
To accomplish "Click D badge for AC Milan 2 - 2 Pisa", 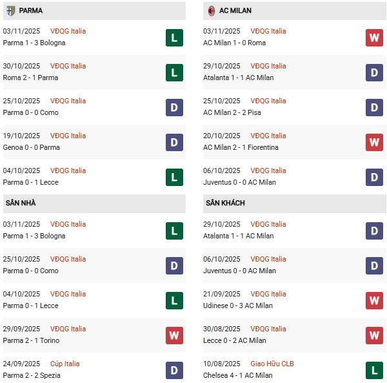I will point(374,107).
